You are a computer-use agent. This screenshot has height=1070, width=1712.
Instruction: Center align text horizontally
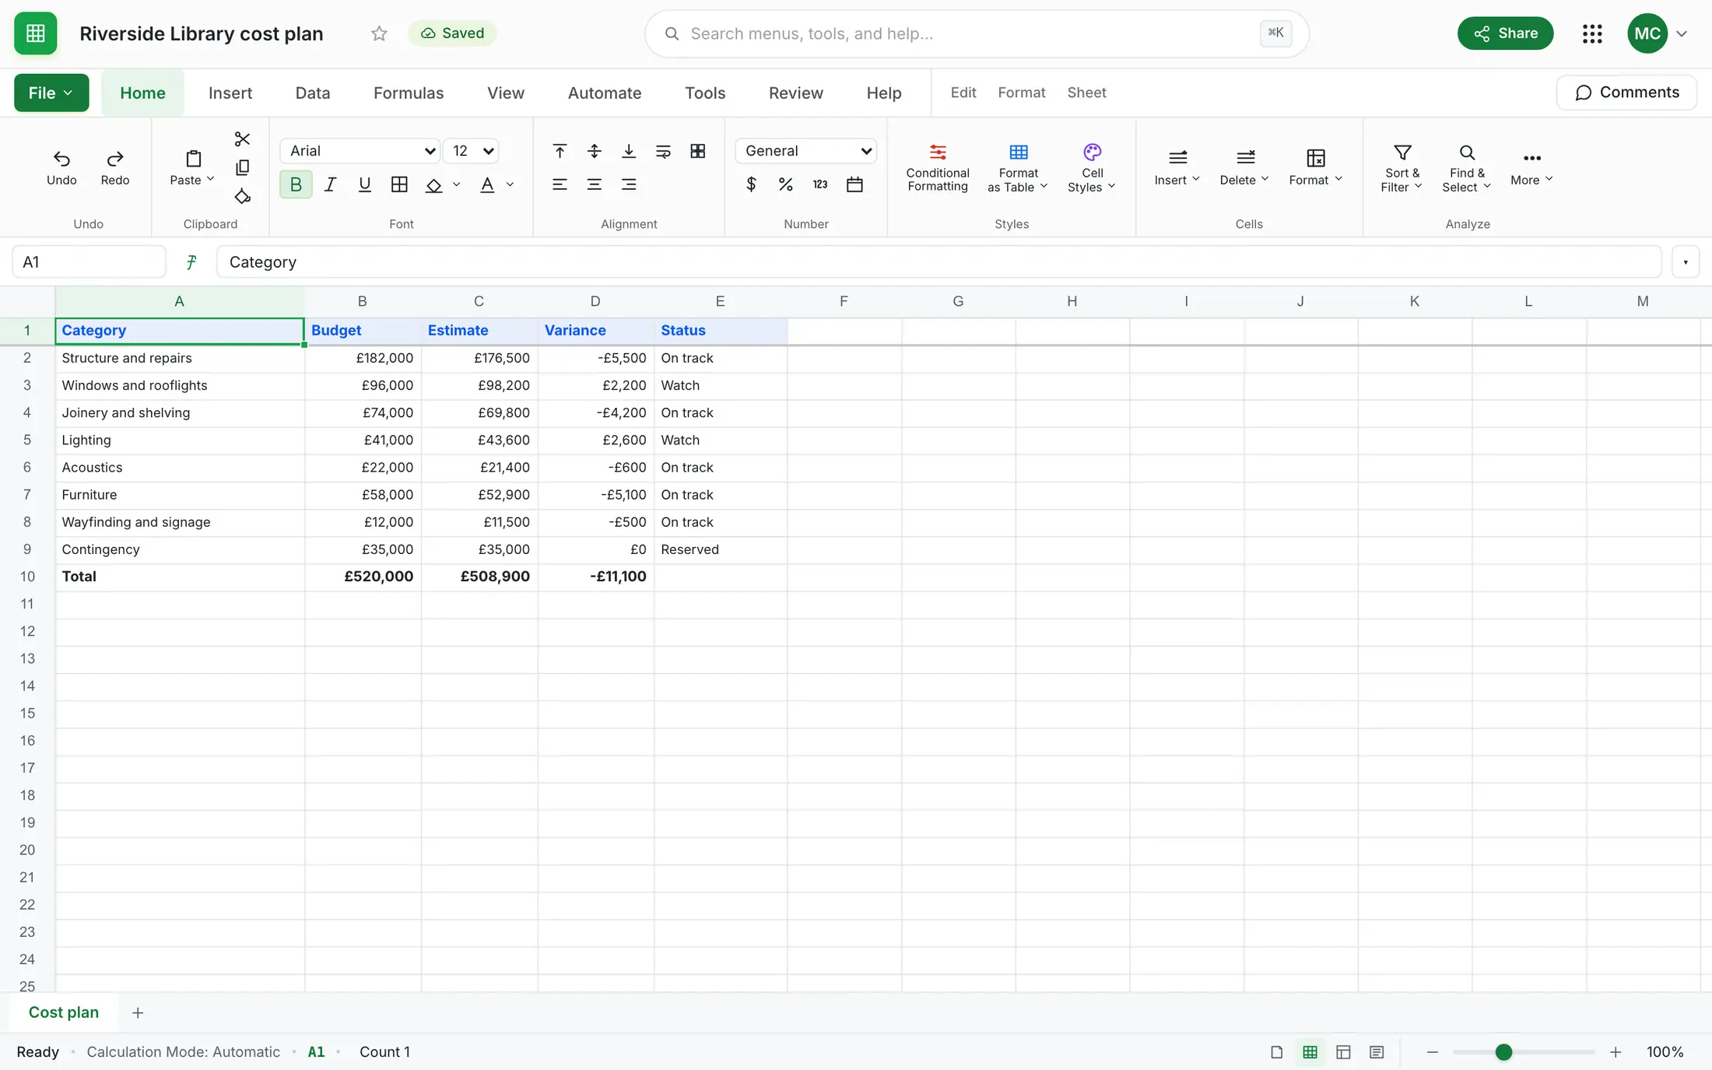point(594,184)
